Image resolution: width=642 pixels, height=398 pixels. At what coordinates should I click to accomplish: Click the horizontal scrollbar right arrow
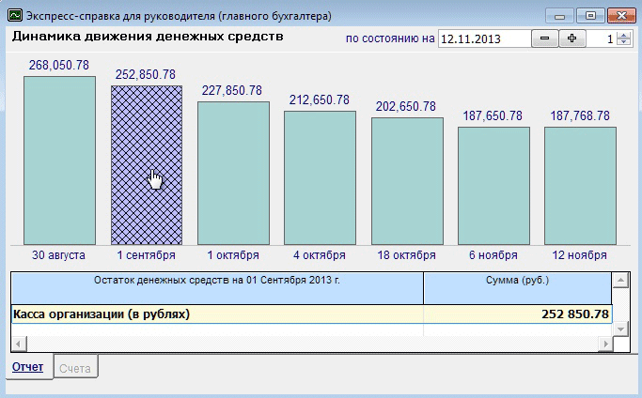tap(605, 344)
